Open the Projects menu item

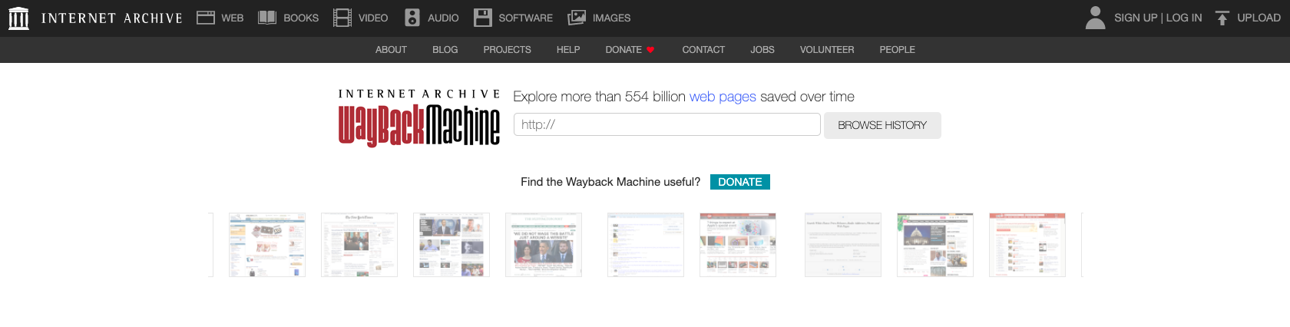tap(507, 50)
